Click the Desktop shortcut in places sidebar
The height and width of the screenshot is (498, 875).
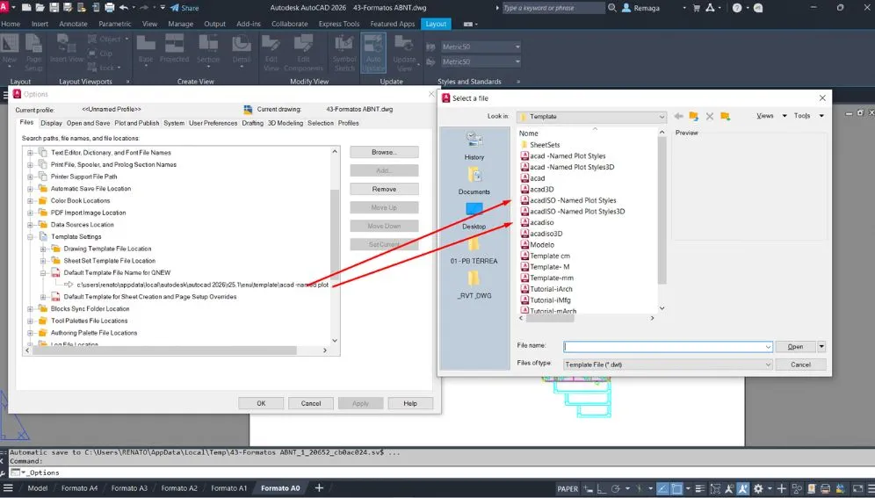click(474, 213)
